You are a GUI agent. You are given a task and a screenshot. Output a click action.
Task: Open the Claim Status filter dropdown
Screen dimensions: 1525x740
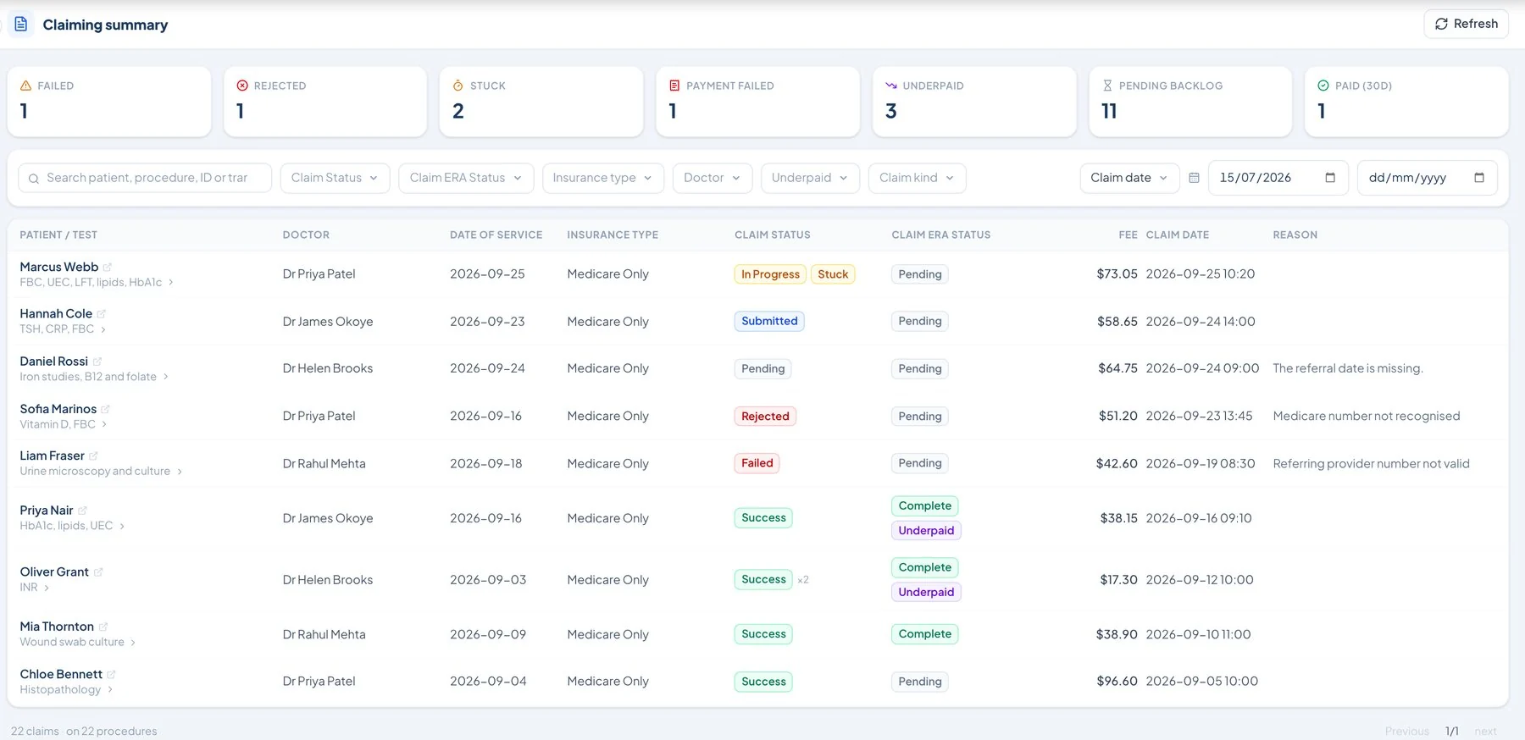tap(335, 178)
